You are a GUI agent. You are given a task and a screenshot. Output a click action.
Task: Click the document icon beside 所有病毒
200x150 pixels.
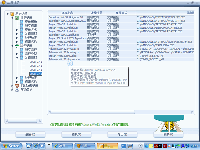coord(22,26)
